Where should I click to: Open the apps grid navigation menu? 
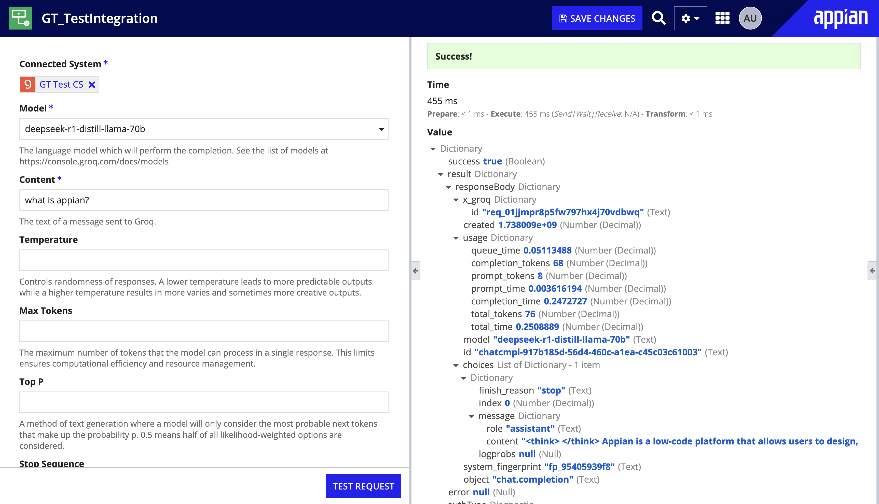pos(722,18)
